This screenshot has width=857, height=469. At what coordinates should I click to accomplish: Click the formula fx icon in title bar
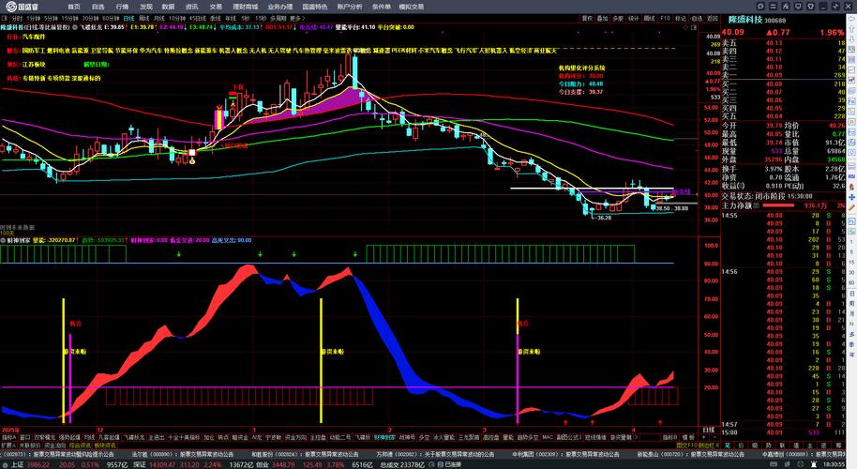click(x=786, y=6)
